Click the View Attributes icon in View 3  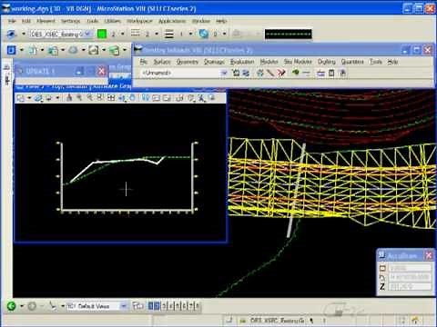click(20, 98)
